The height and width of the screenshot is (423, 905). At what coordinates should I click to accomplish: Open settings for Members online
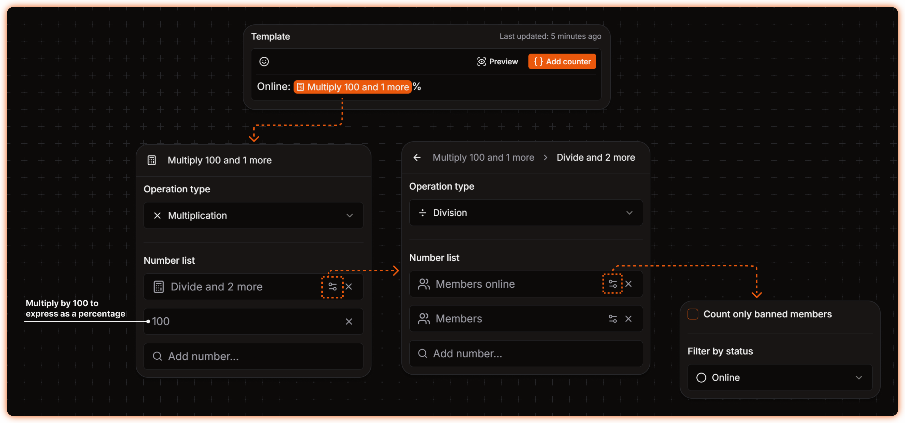point(612,284)
